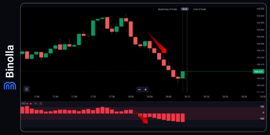The height and width of the screenshot is (135, 270).
Task: Click the 104.340 price axis value
Action: tap(260, 57)
